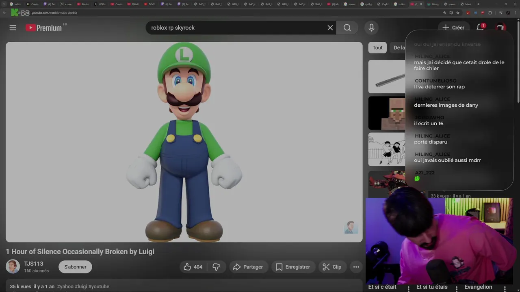
Task: Open the Créer menu
Action: (x=453, y=28)
